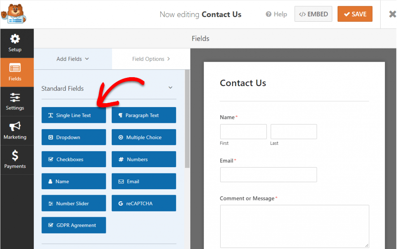The height and width of the screenshot is (249, 397).
Task: Add a Number Slider field
Action: (74, 203)
